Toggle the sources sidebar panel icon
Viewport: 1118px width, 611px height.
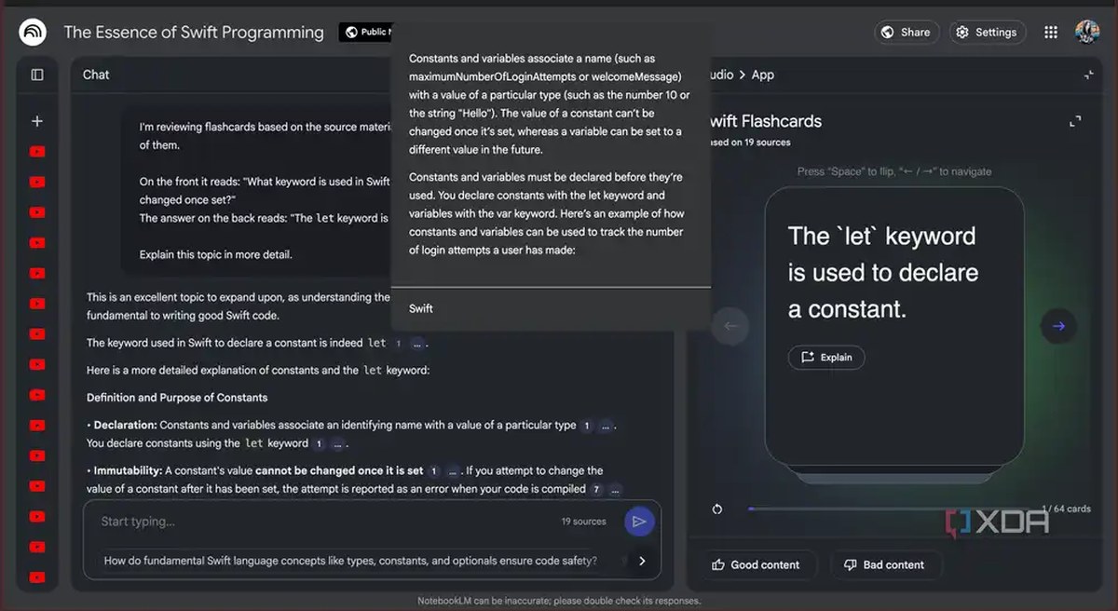(x=37, y=75)
